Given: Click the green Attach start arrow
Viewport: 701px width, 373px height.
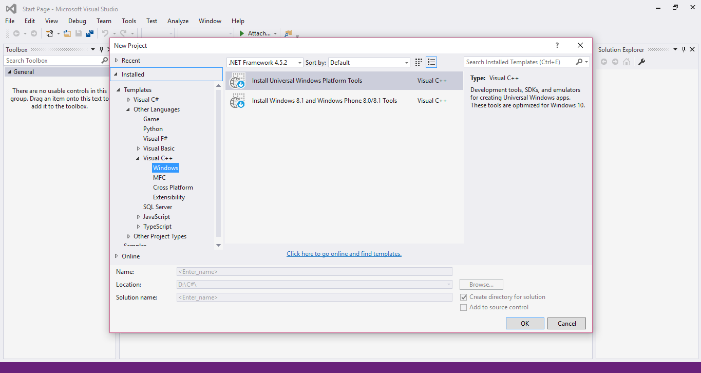Looking at the screenshot, I should [x=242, y=33].
